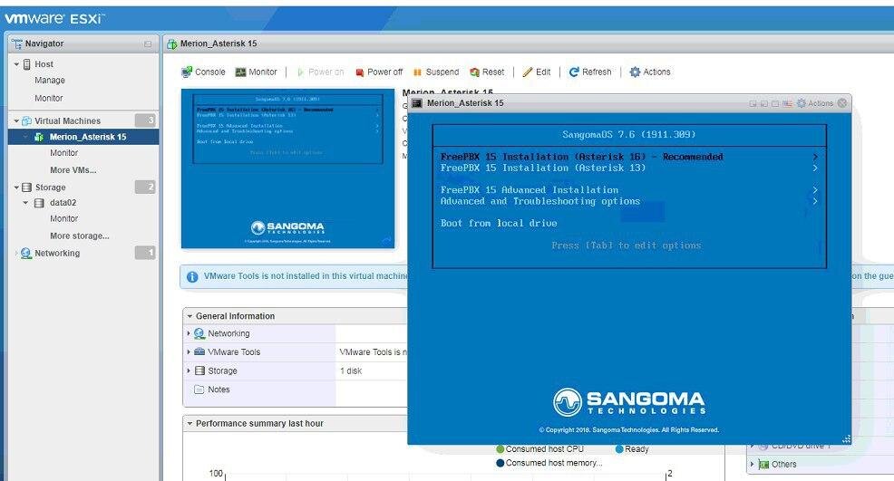
Task: Expand the Networking row in General Information
Action: point(189,333)
